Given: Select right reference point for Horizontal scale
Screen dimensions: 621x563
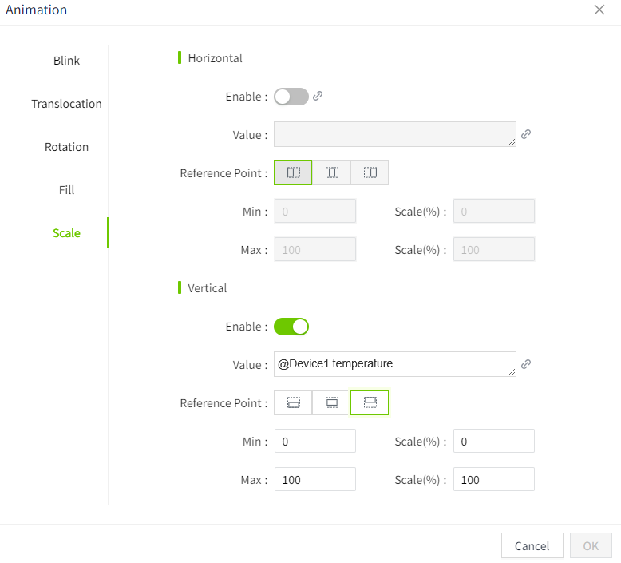Looking at the screenshot, I should [370, 172].
